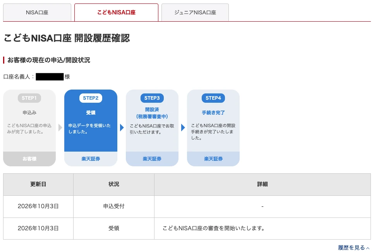Click the STEP1 badge
The height and width of the screenshot is (252, 374).
click(29, 98)
